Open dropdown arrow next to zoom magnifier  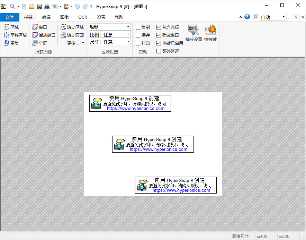pyautogui.click(x=18, y=7)
